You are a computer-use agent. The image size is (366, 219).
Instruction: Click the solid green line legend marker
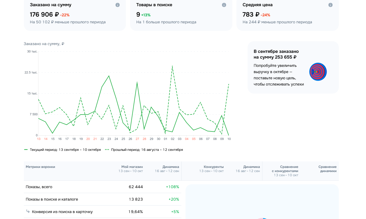point(26,150)
